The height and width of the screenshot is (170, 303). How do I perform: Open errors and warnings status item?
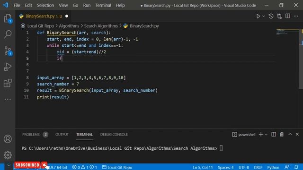tap(85, 167)
